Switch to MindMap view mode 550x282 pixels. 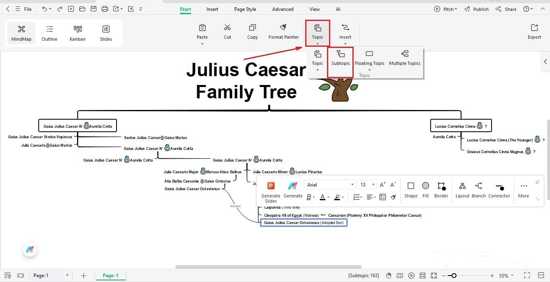click(x=21, y=33)
